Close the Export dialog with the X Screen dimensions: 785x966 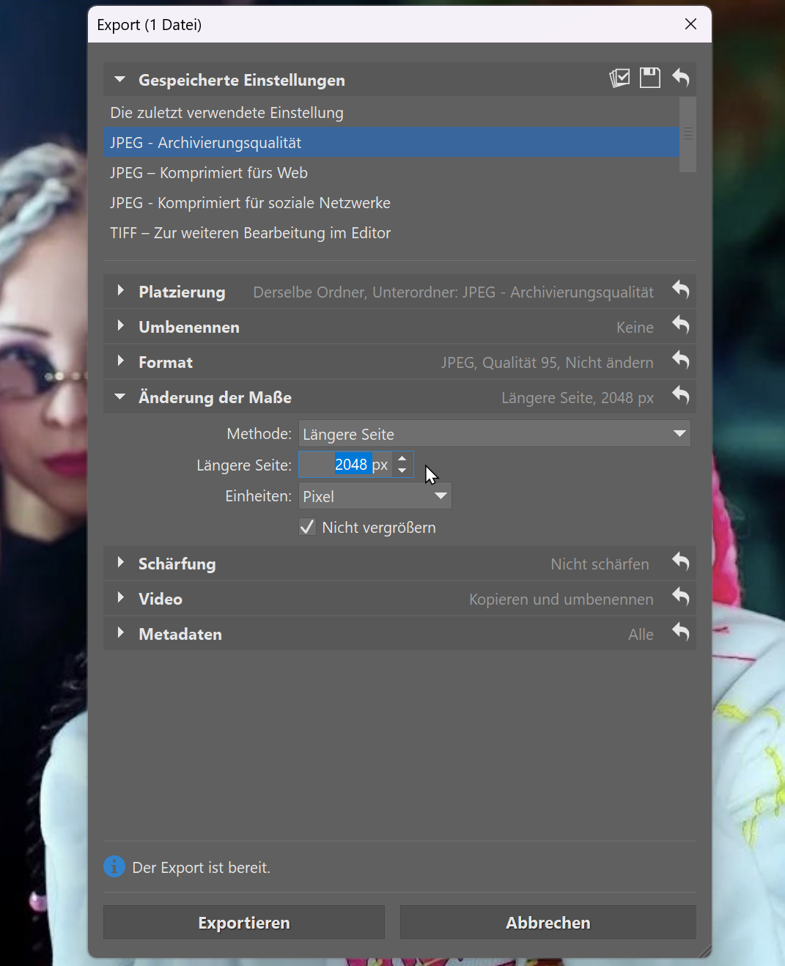[690, 24]
